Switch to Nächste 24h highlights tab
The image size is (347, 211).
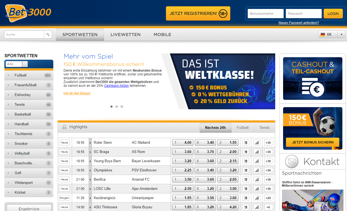(x=215, y=127)
